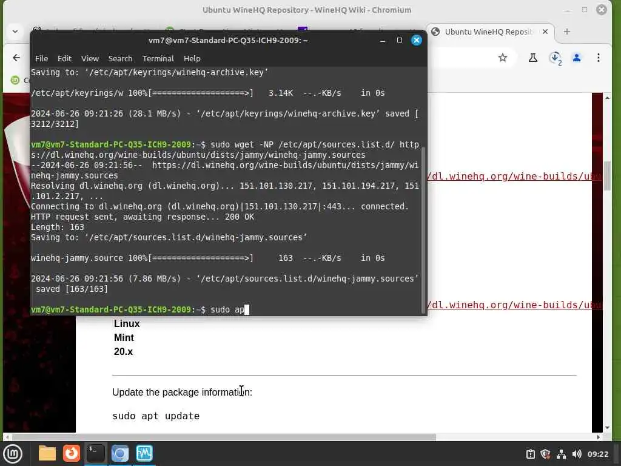Open the Chromium three-dot menu
The height and width of the screenshot is (466, 621).
coord(599,58)
